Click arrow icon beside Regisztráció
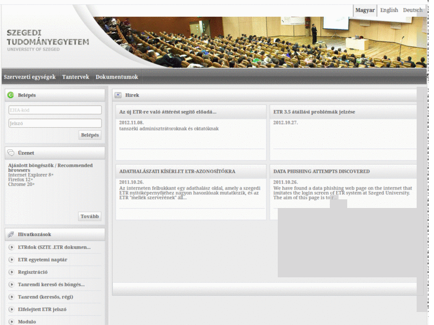Screen dimensions: 434x325 point(11,272)
